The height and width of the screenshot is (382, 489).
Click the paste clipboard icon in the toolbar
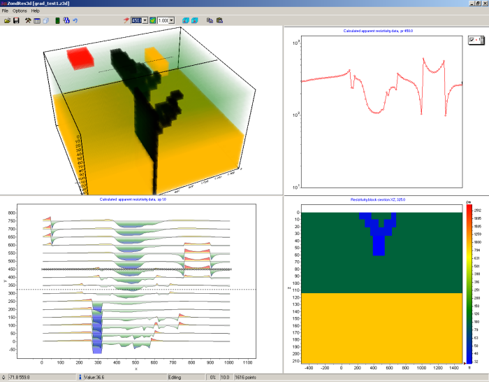(x=219, y=21)
